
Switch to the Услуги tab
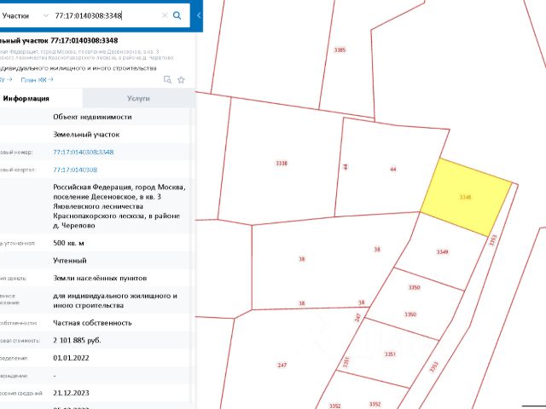click(138, 99)
